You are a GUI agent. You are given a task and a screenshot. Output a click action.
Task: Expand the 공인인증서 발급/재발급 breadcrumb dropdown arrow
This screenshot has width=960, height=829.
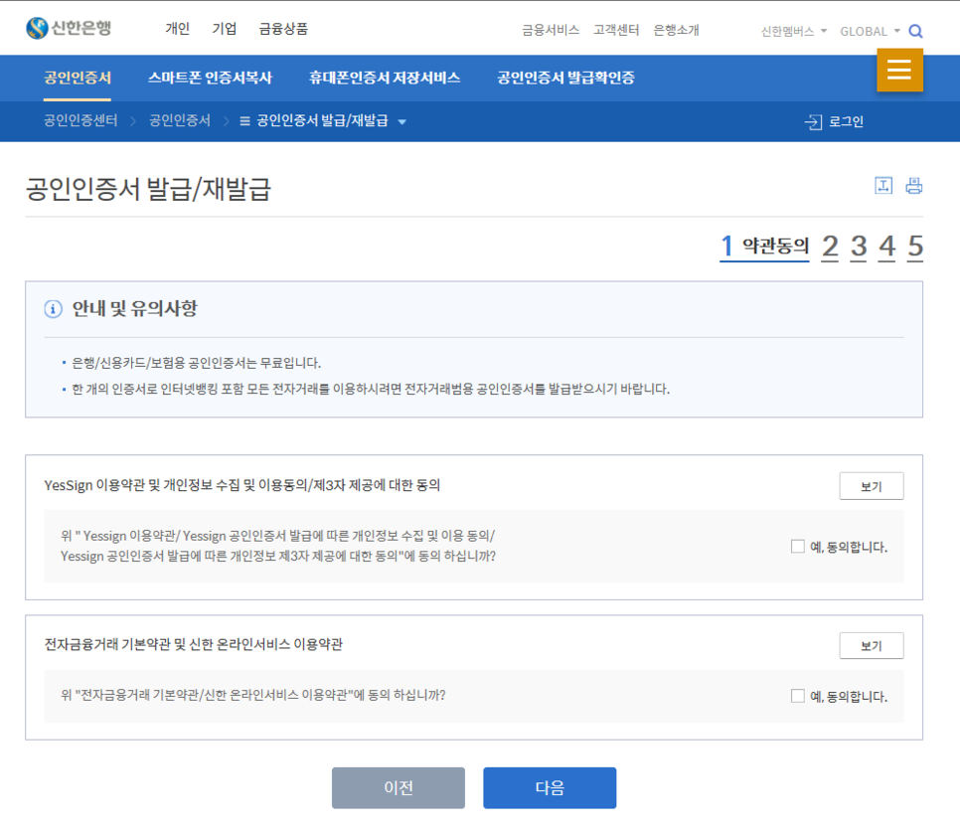point(402,122)
